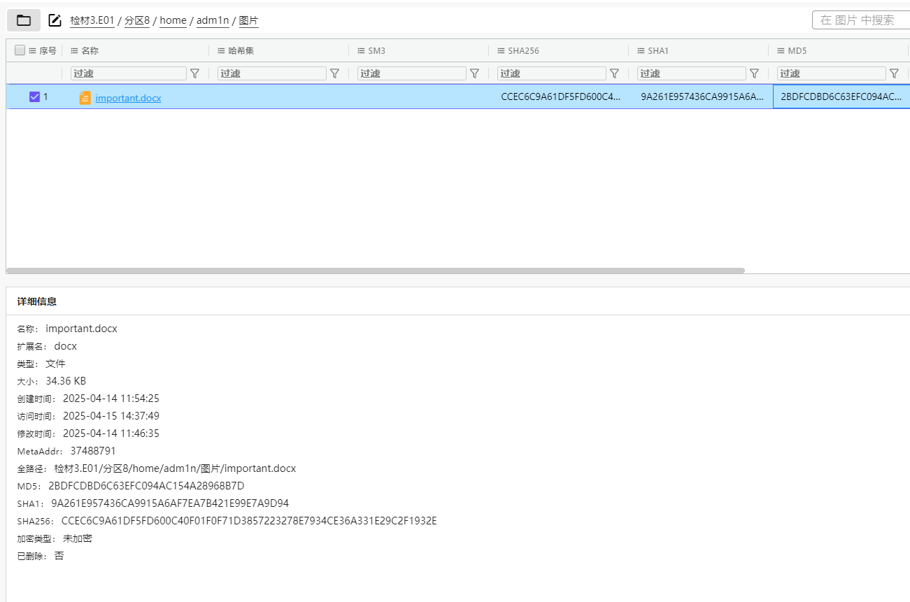Click the edit path pencil icon
The width and height of the screenshot is (910, 602).
[x=55, y=20]
